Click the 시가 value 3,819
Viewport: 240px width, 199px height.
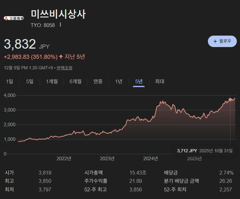45,173
